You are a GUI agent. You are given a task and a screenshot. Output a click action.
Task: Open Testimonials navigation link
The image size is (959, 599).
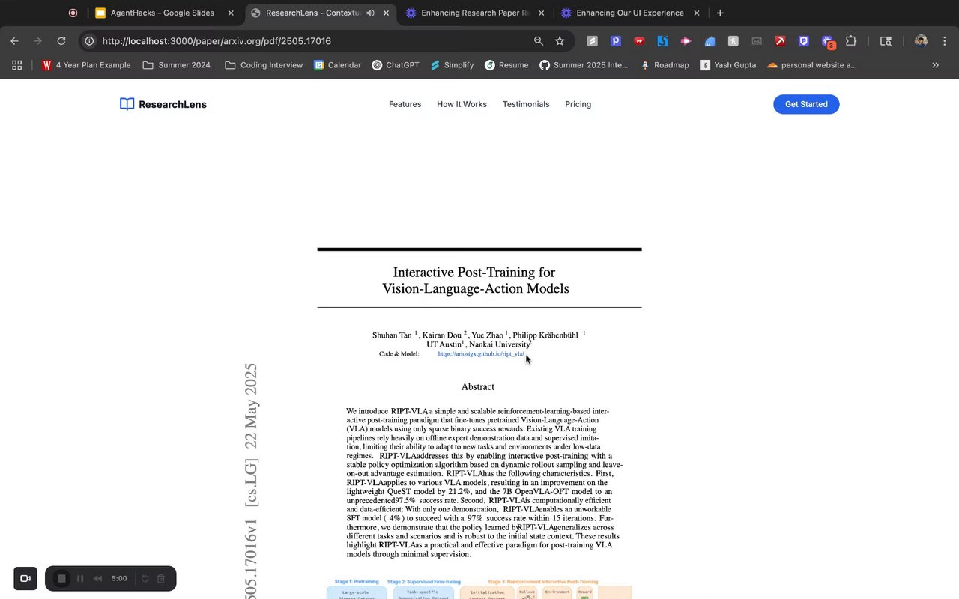tap(526, 104)
